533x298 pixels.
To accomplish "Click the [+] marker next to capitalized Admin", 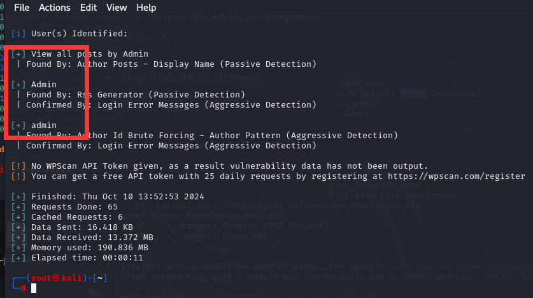I will 18,85.
